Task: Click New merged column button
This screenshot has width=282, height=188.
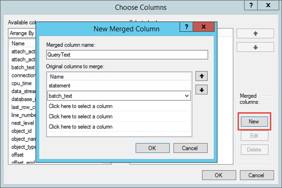Action: (x=254, y=121)
